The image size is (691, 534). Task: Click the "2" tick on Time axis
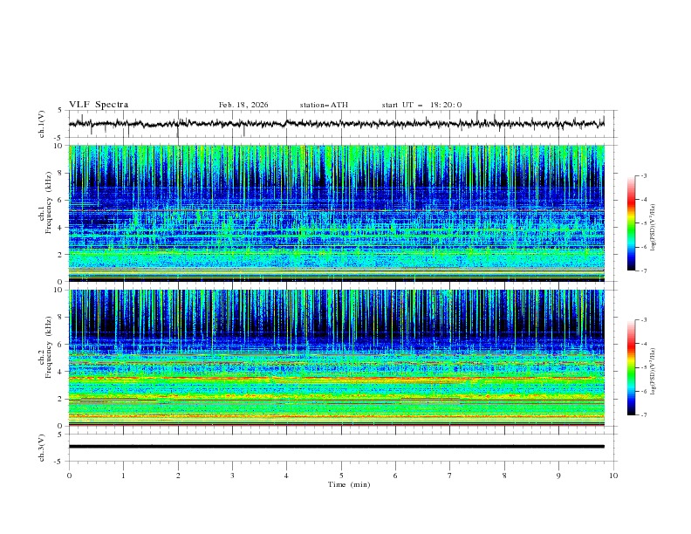click(x=178, y=476)
